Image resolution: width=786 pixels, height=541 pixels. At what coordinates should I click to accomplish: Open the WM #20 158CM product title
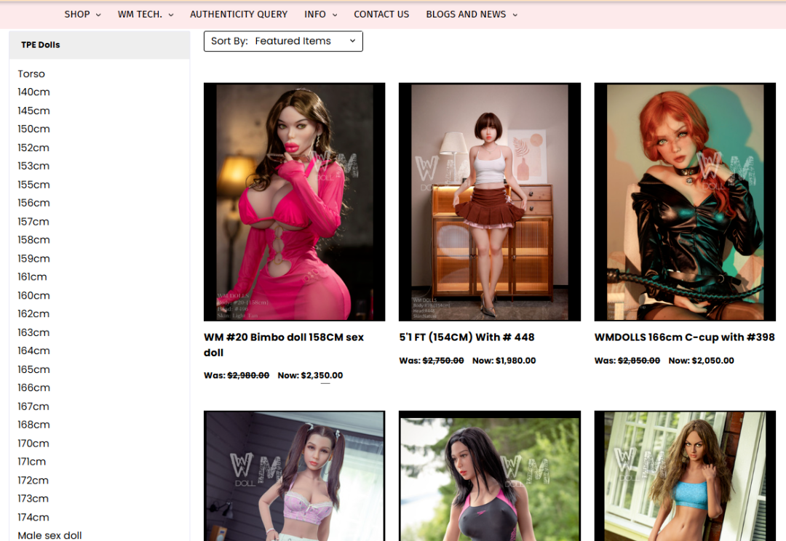click(284, 345)
